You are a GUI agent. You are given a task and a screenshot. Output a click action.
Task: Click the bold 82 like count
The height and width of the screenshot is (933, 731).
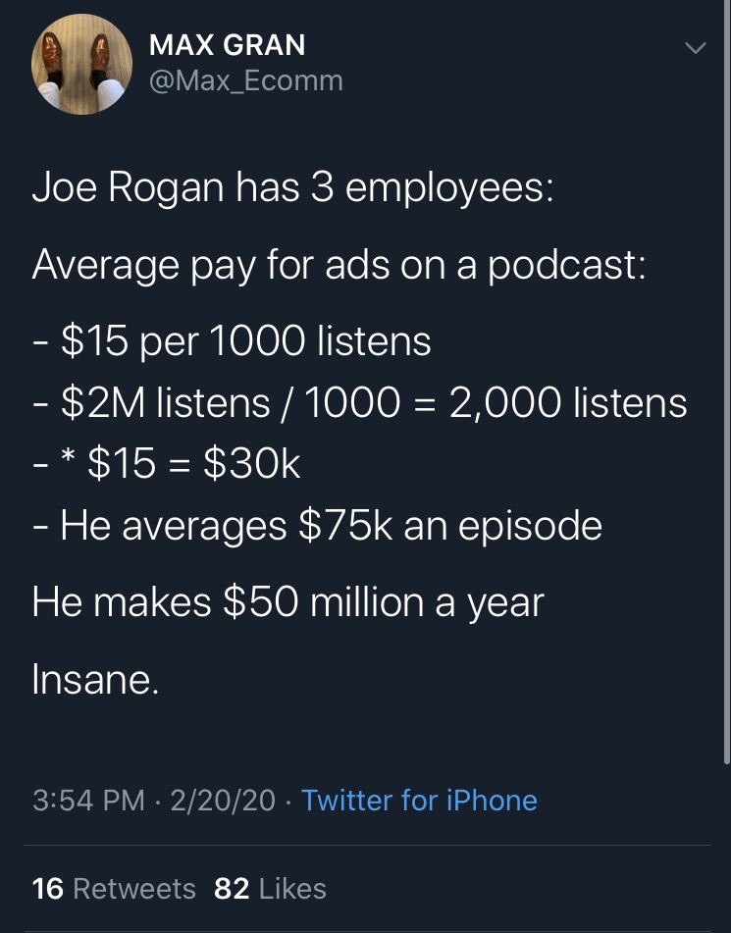(231, 889)
